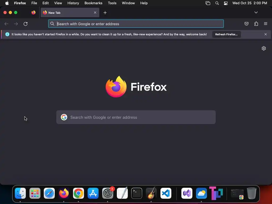Click the date and time clock
Screen dimensions: 272x204
coord(250,3)
